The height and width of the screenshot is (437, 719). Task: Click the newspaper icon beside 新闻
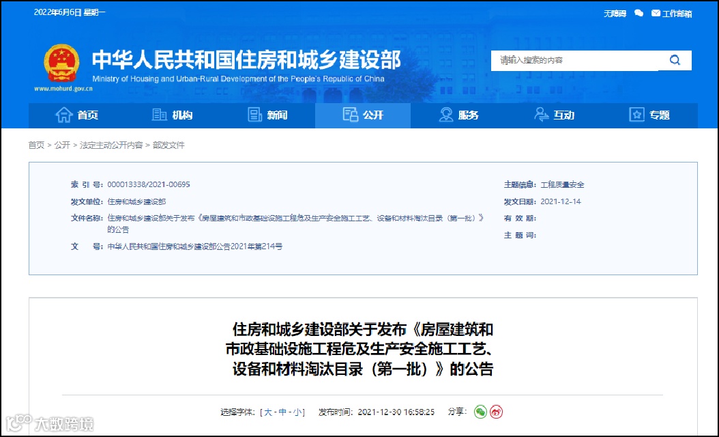click(x=254, y=115)
